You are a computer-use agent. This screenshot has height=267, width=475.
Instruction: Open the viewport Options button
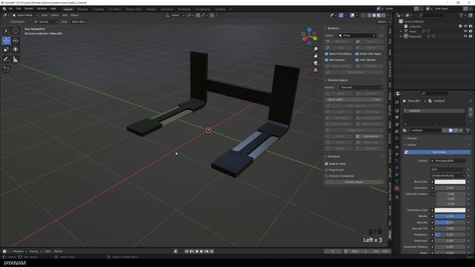click(x=383, y=22)
